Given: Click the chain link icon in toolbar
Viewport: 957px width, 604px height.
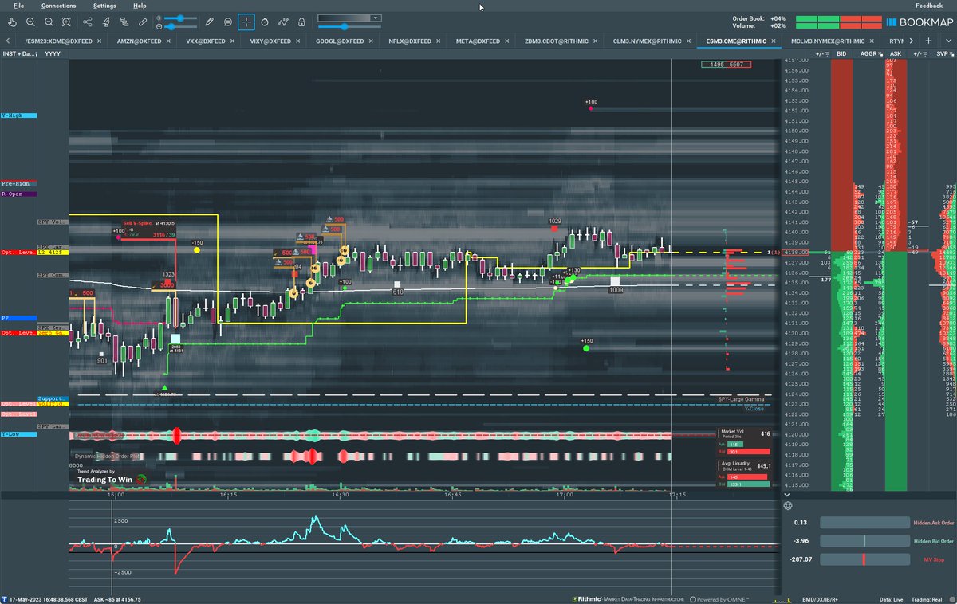Looking at the screenshot, I should (143, 22).
